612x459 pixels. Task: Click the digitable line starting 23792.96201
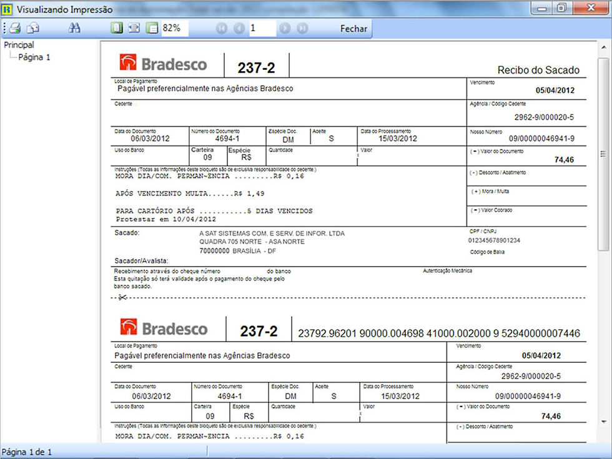tap(439, 333)
